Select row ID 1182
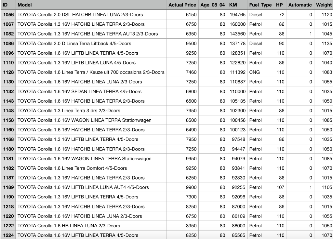The image size is (333, 239). [x=8, y=168]
